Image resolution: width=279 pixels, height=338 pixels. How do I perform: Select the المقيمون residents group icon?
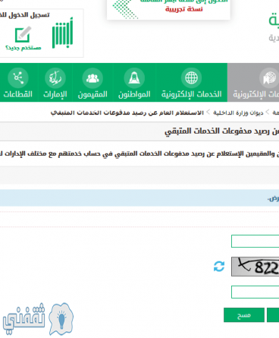(x=92, y=77)
